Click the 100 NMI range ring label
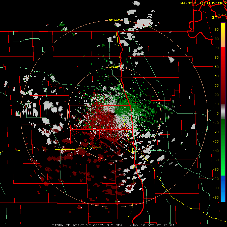 click(114, 20)
